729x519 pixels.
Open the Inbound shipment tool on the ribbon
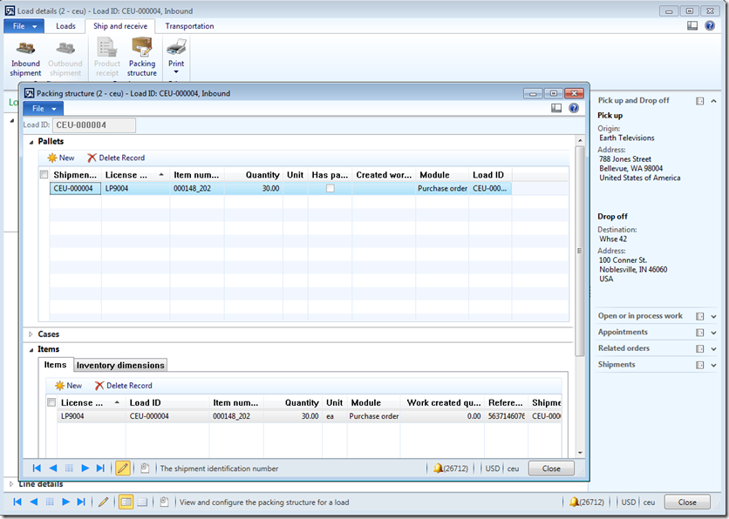pyautogui.click(x=25, y=57)
